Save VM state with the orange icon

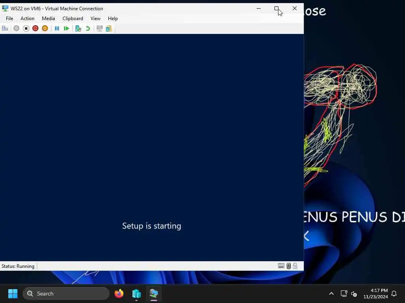coord(45,28)
